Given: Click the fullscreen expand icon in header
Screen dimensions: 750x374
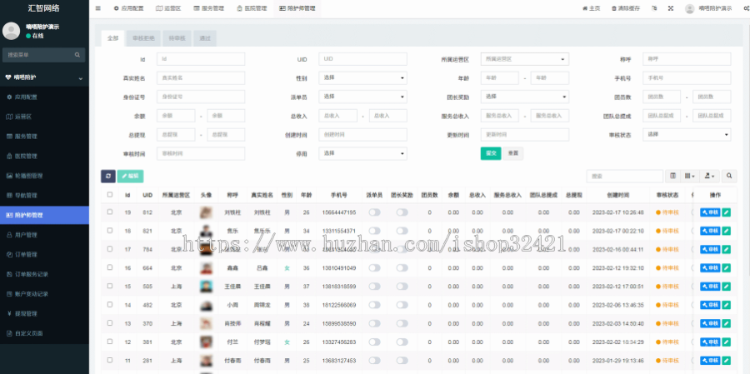Looking at the screenshot, I should tap(671, 8).
